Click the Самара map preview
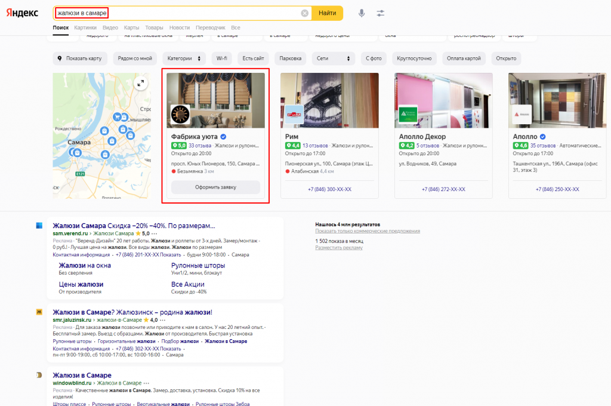 (101, 136)
